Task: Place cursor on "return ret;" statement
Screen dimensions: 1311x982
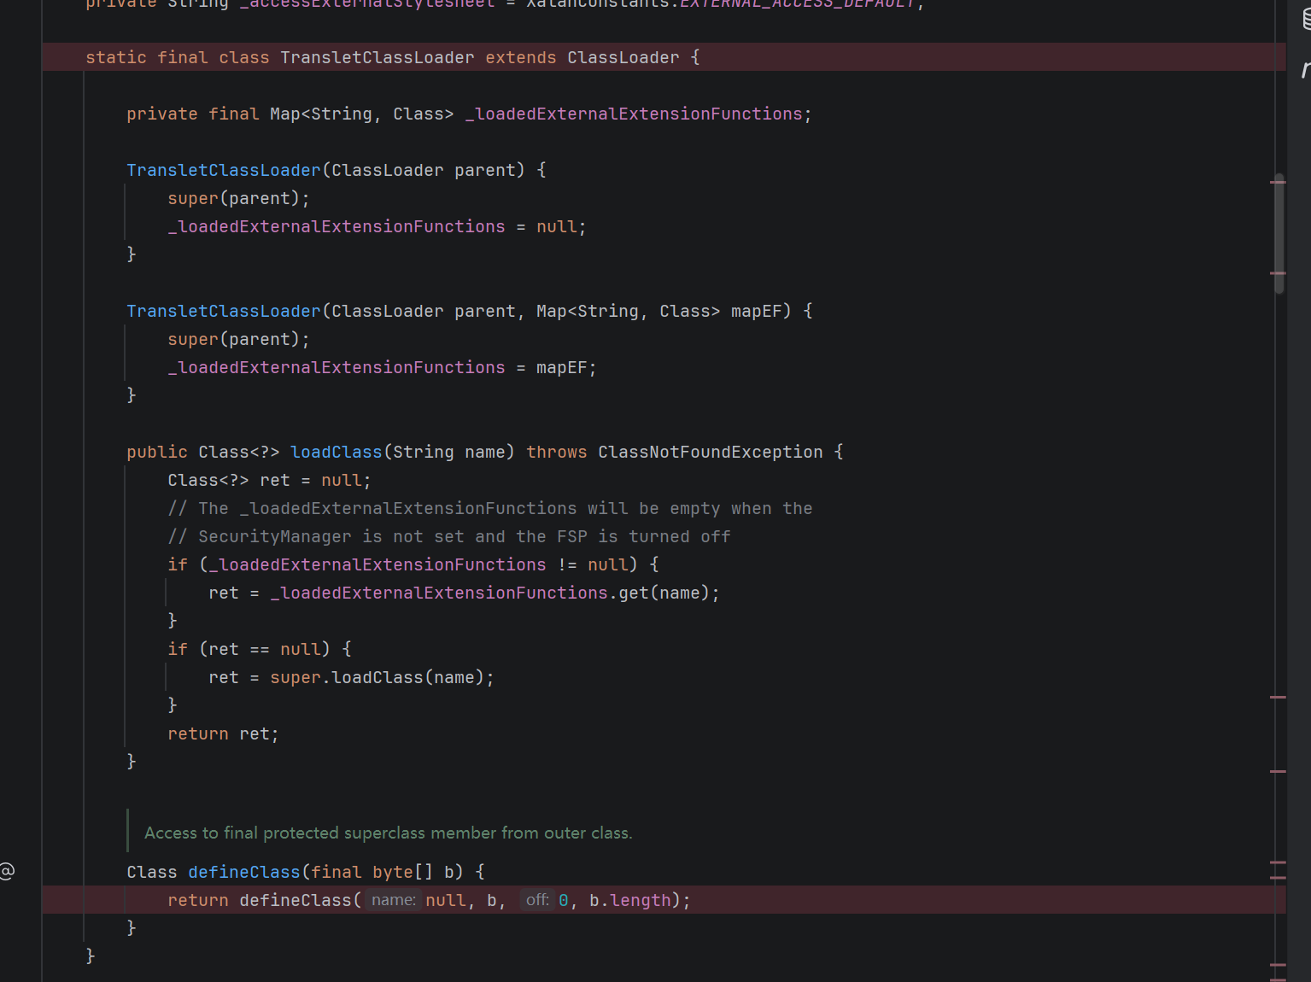Action: pos(223,734)
